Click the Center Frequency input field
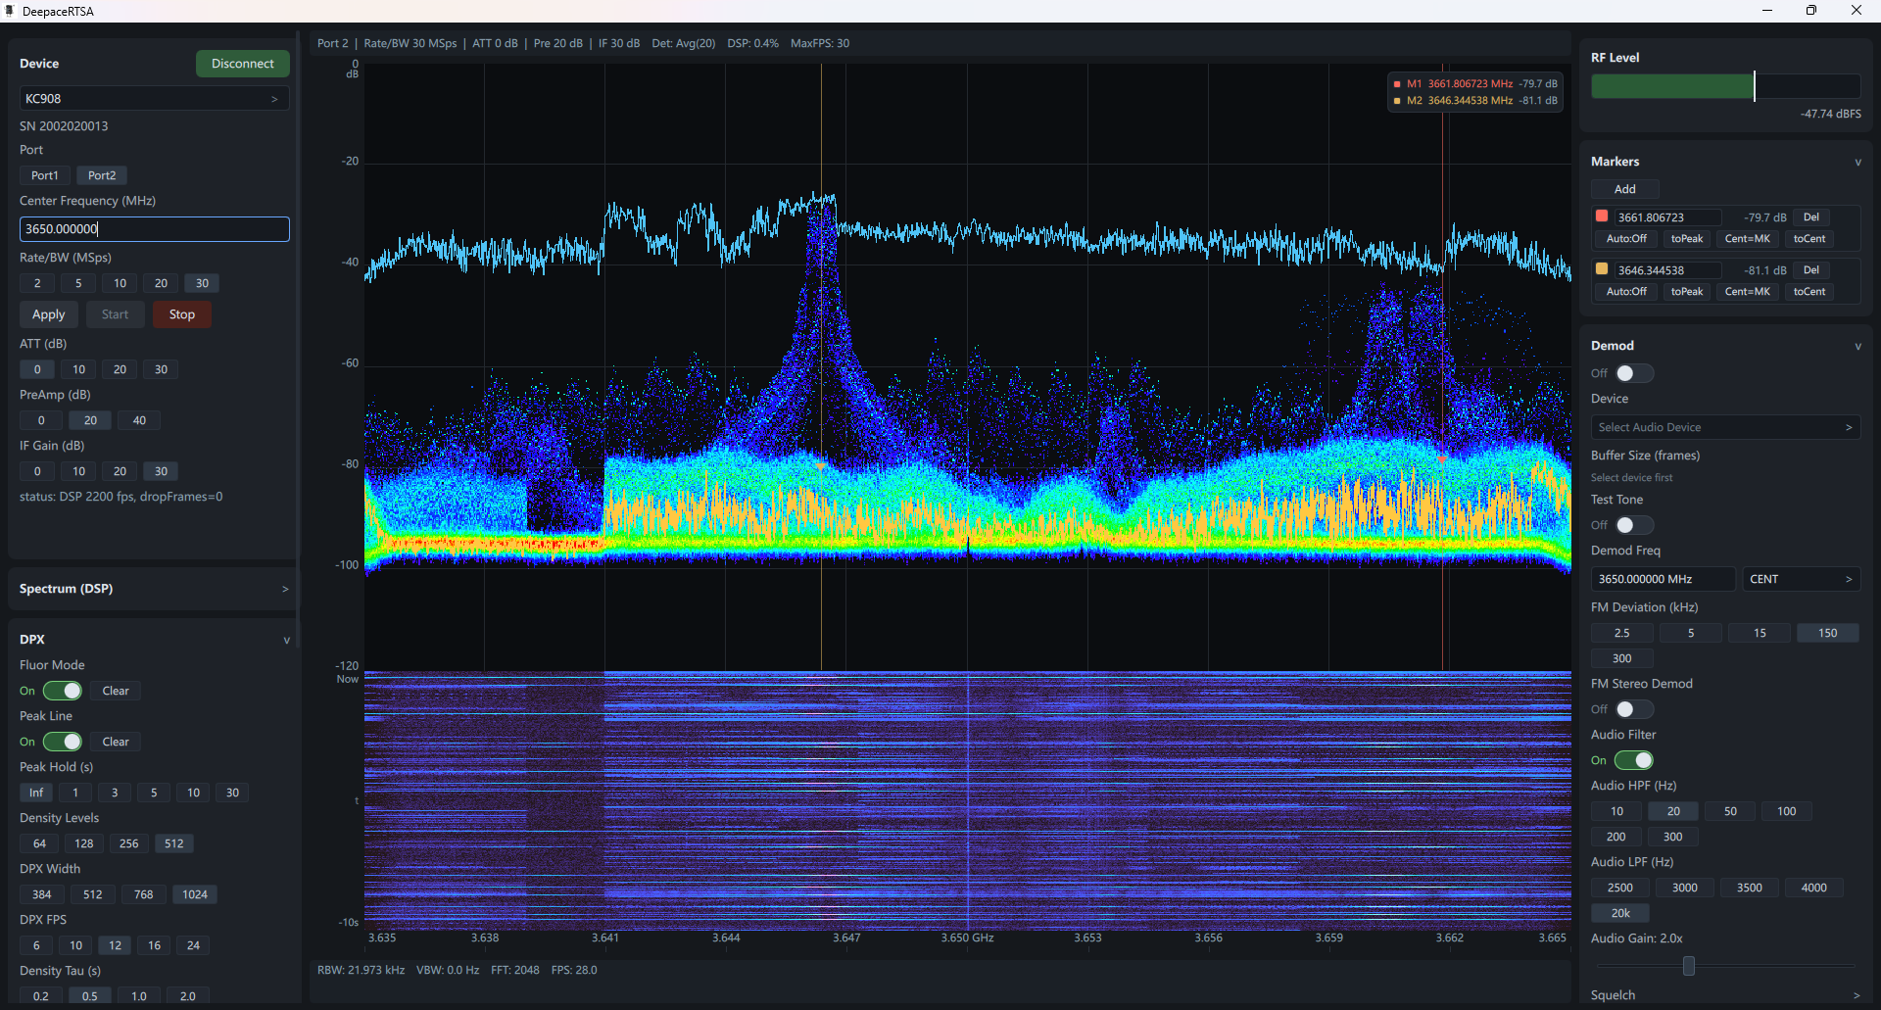The height and width of the screenshot is (1010, 1881). point(154,228)
